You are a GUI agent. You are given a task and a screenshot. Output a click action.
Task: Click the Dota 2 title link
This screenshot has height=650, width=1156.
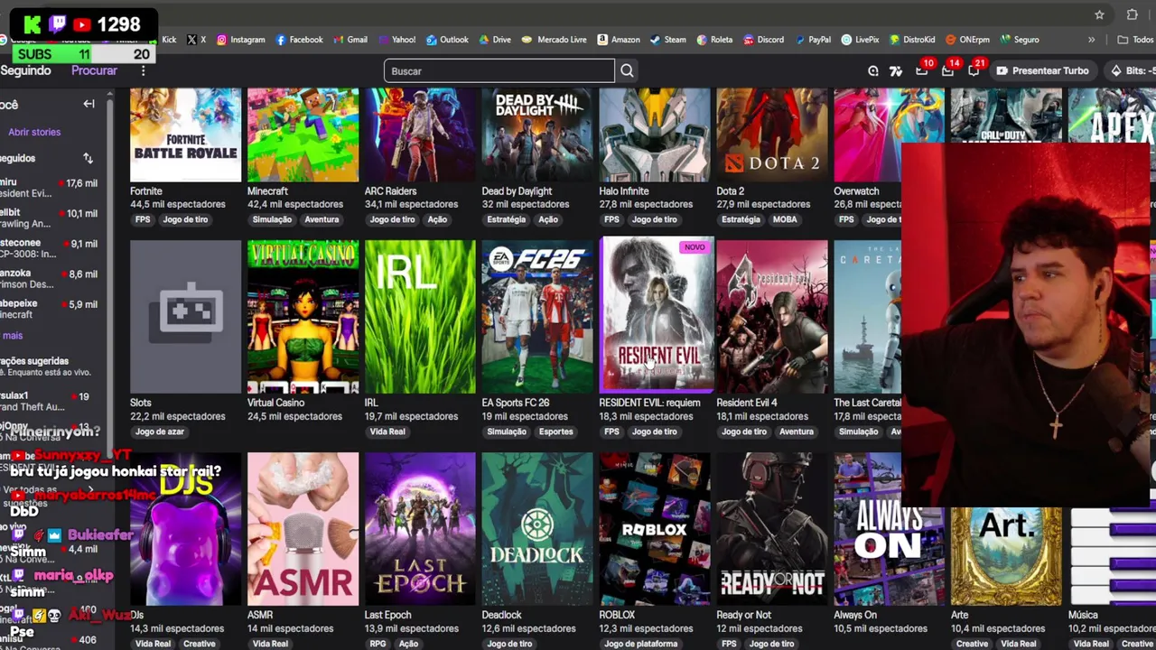[x=730, y=191]
